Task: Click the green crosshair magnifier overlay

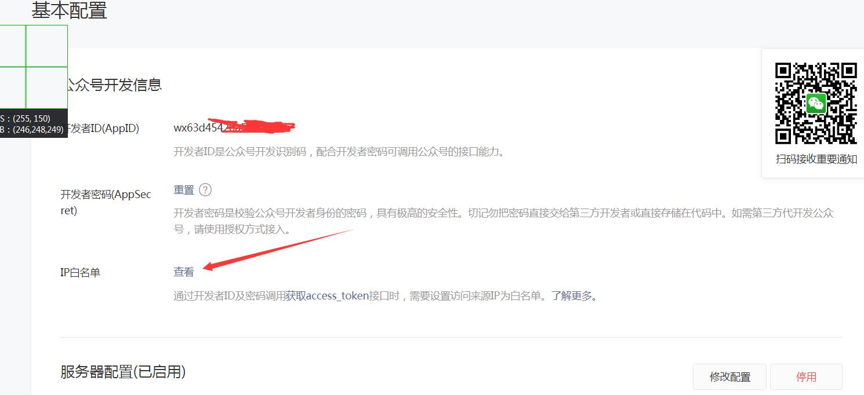Action: coord(34,67)
